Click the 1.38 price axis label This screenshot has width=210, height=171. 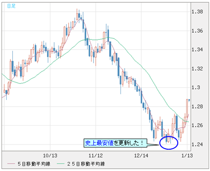(197, 12)
